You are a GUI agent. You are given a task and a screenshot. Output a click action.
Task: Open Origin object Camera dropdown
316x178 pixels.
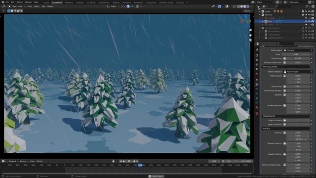pos(298,50)
